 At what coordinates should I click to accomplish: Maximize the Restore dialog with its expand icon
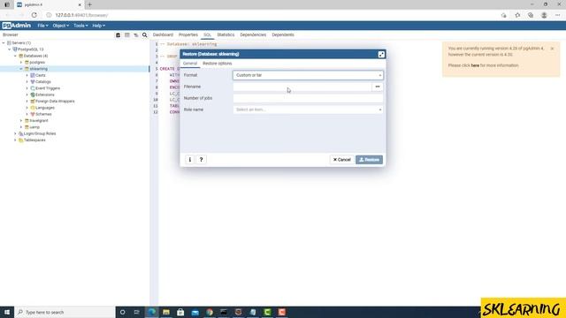pyautogui.click(x=381, y=55)
